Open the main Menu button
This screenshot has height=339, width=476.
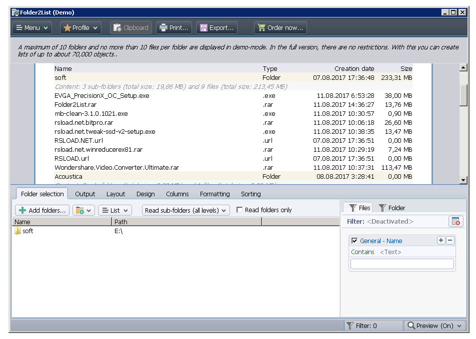pos(32,28)
